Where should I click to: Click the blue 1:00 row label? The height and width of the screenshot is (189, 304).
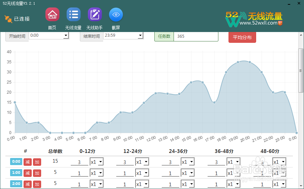click(16, 172)
